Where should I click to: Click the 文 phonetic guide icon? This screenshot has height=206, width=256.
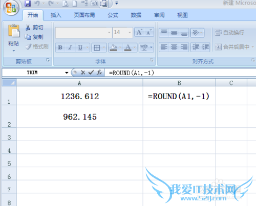144,48
